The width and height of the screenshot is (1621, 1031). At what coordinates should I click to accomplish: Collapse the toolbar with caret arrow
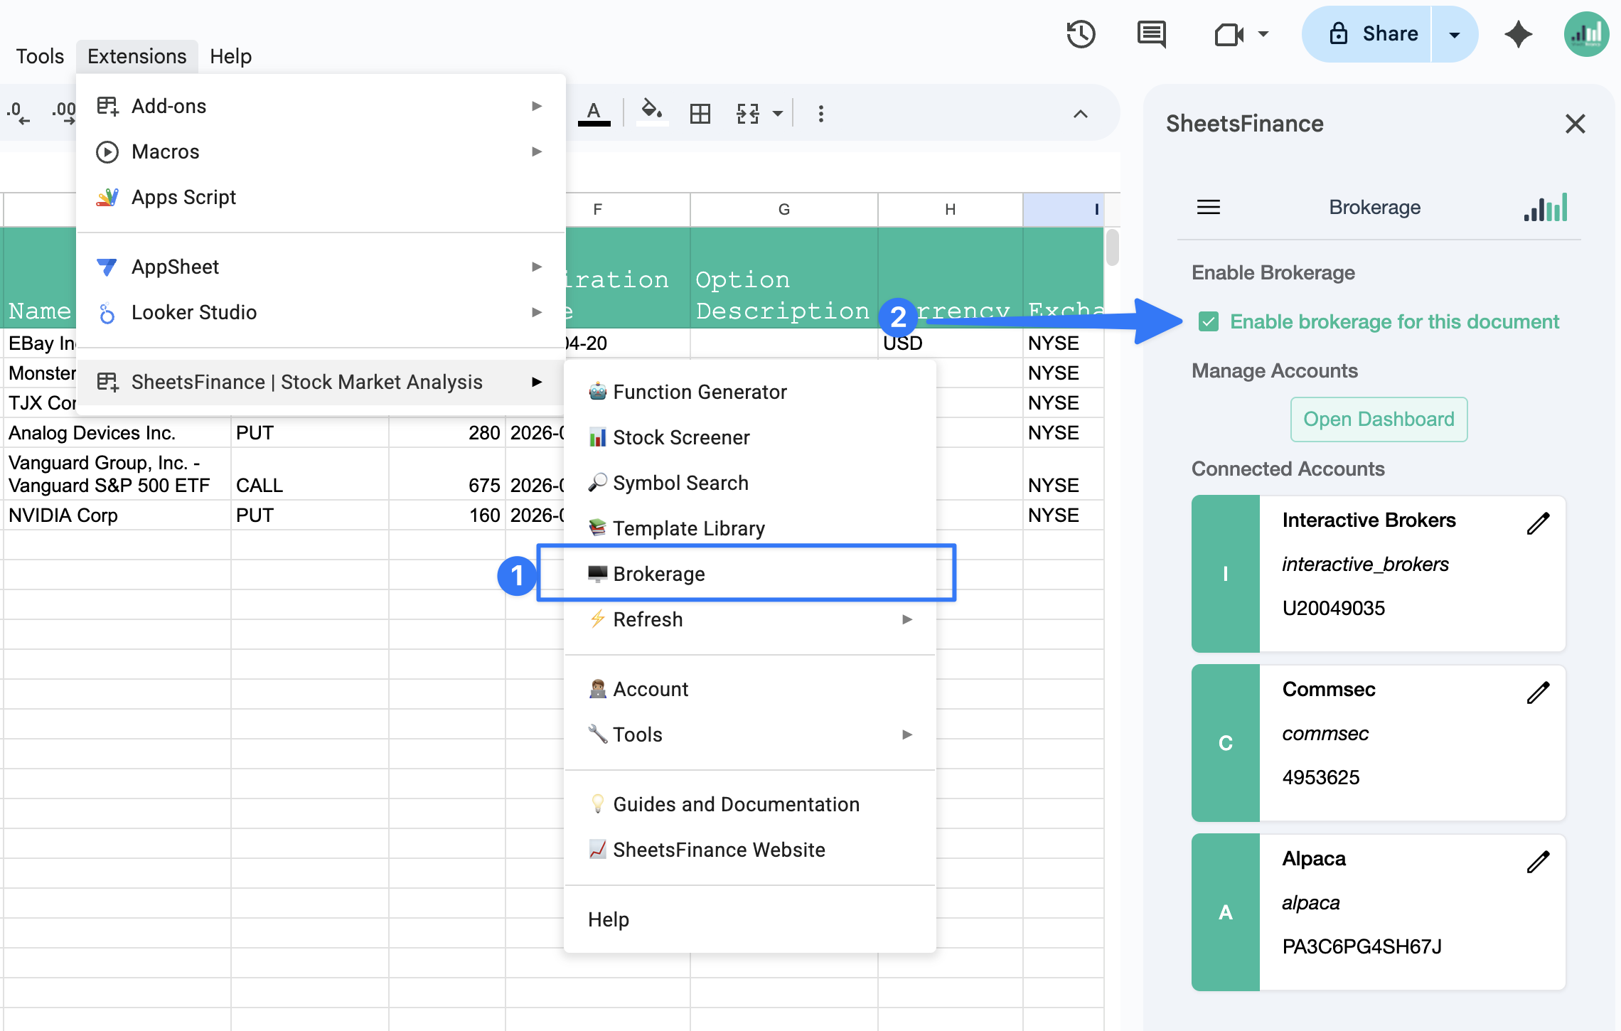1081,114
